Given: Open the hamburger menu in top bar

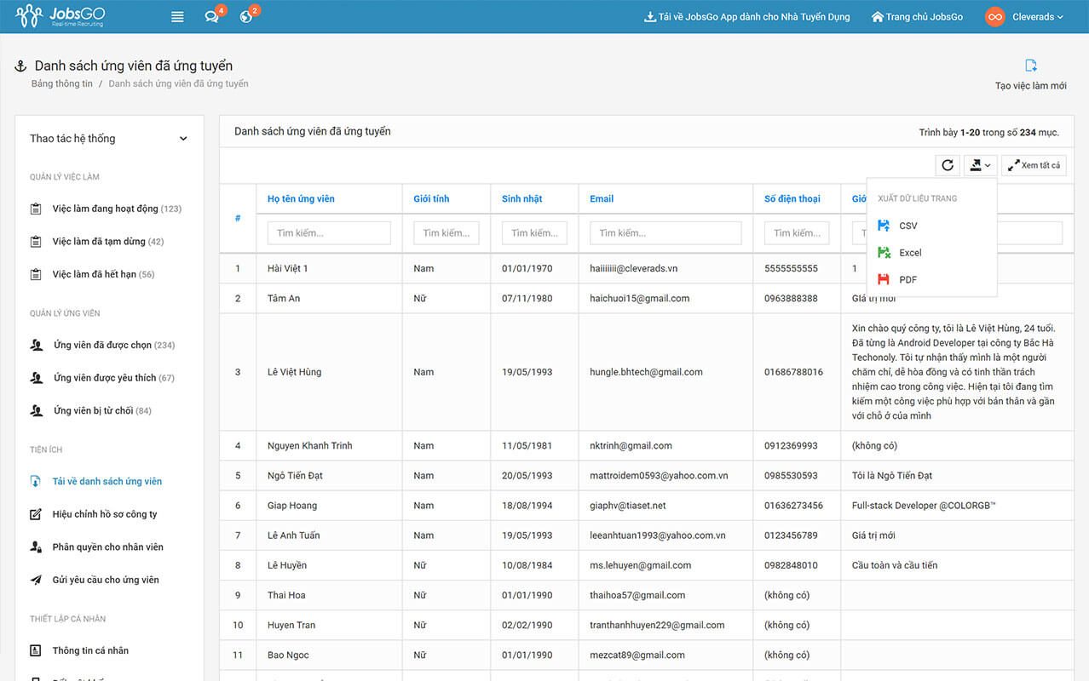Looking at the screenshot, I should (x=177, y=17).
